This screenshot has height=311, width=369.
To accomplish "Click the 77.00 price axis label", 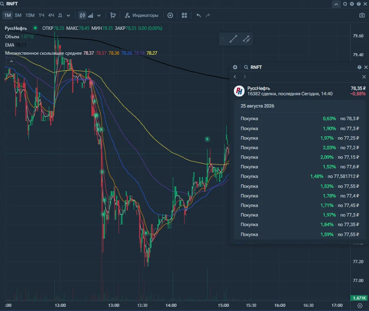I will tap(358, 280).
